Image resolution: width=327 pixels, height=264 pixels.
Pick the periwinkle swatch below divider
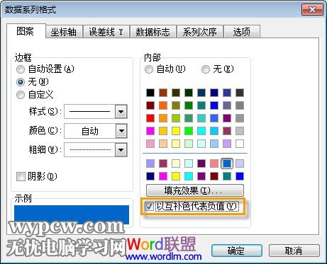pos(150,163)
